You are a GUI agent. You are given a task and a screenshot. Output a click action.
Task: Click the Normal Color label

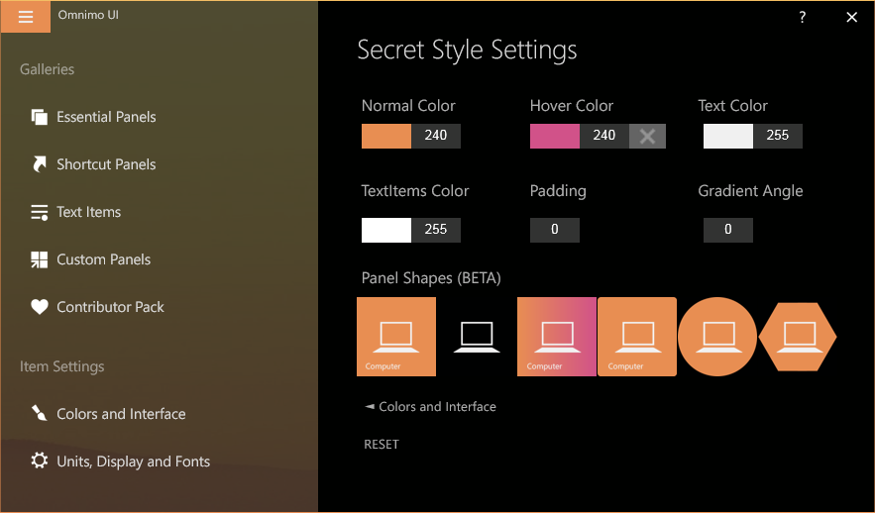(x=408, y=105)
